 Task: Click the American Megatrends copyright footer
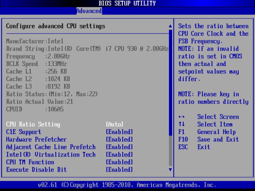[x=127, y=185]
